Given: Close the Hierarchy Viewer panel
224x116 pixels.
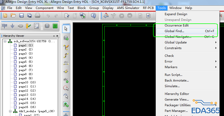Looking at the screenshot, I should click(57, 36).
